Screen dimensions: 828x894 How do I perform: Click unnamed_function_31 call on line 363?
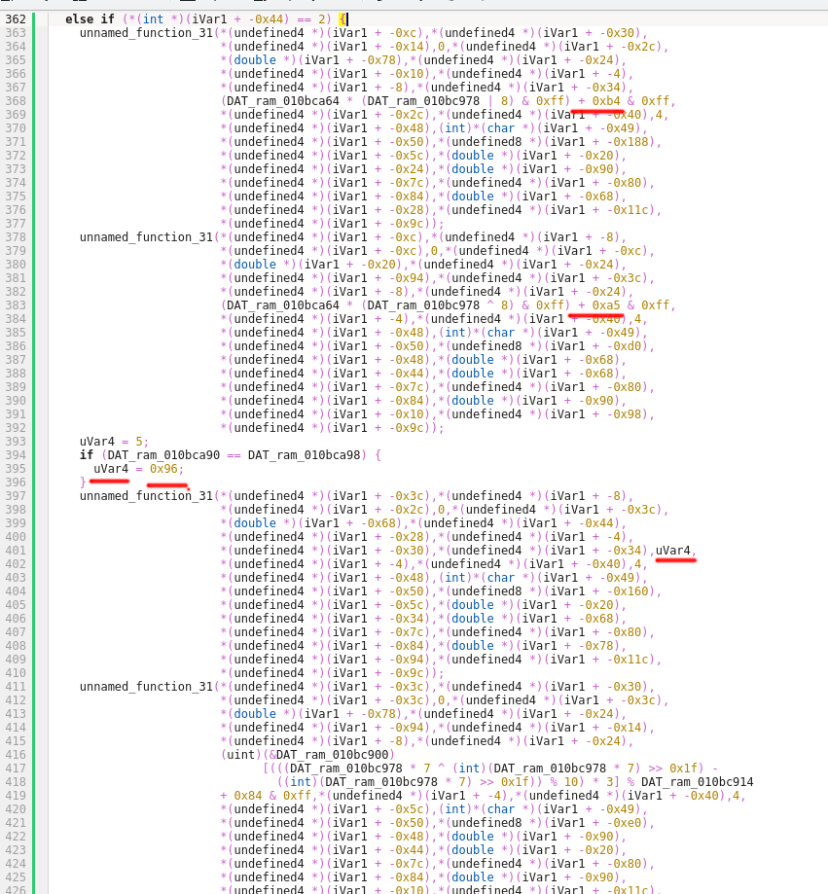[x=146, y=32]
